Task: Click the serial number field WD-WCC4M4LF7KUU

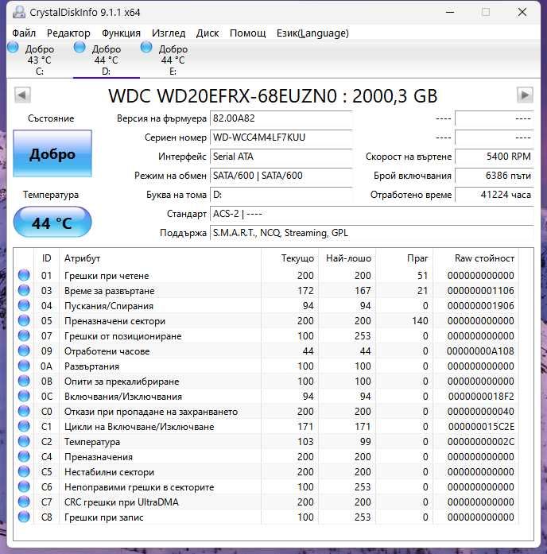Action: click(281, 138)
